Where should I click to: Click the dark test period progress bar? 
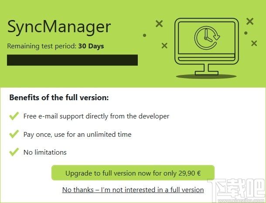click(72, 60)
